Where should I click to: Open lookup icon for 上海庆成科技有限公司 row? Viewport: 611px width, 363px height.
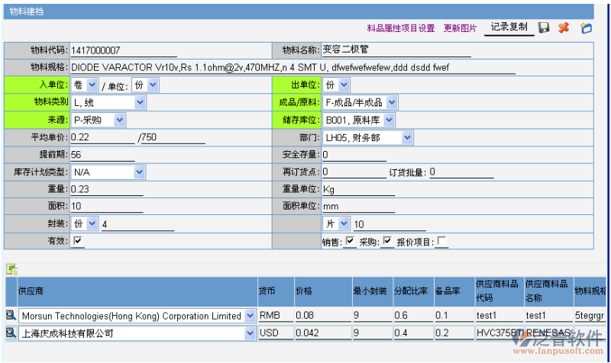click(11, 333)
